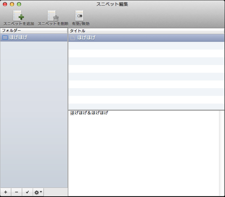Image resolution: width=225 pixels, height=197 pixels.
Task: Click the フォルダー column header
Action: click(34, 31)
